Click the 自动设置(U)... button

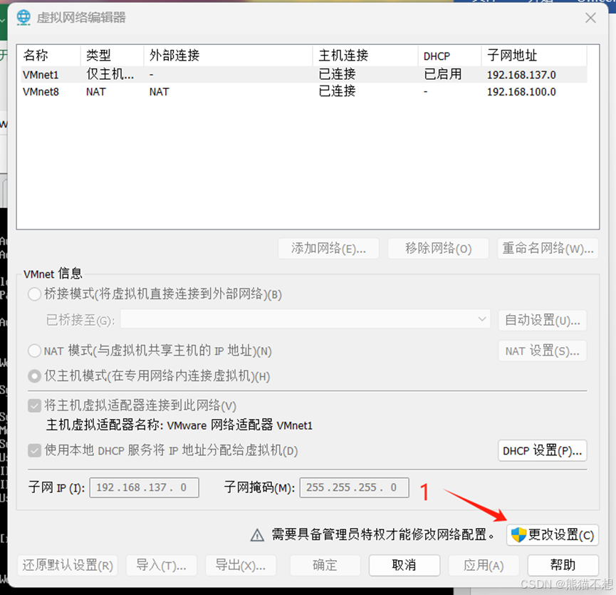tap(543, 320)
